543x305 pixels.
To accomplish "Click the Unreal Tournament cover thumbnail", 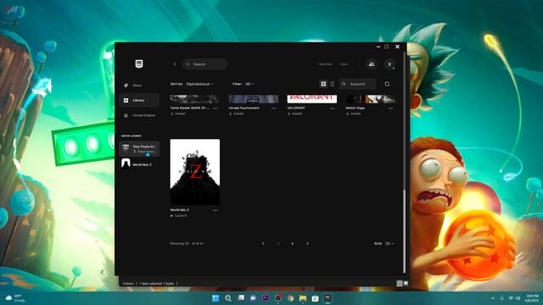I will tap(254, 99).
